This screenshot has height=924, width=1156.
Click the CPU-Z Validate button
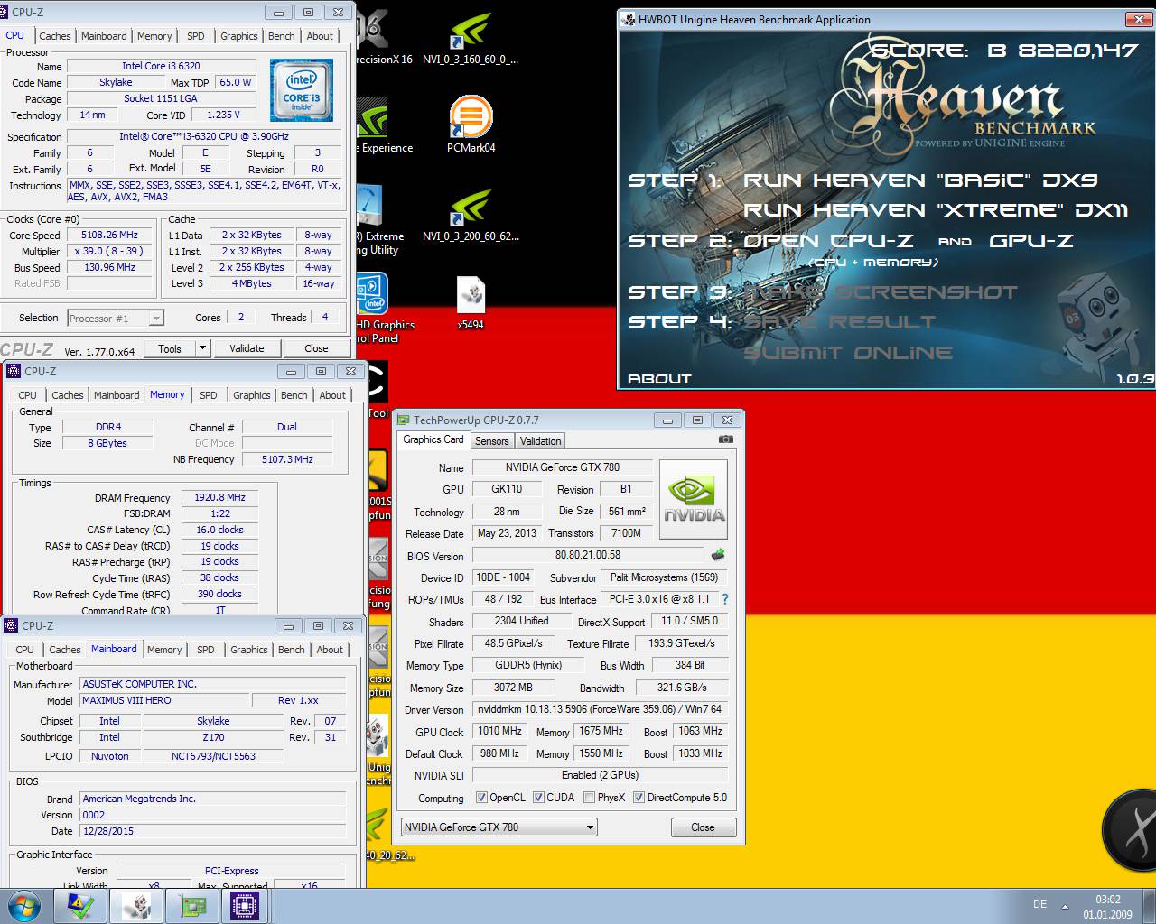(247, 348)
